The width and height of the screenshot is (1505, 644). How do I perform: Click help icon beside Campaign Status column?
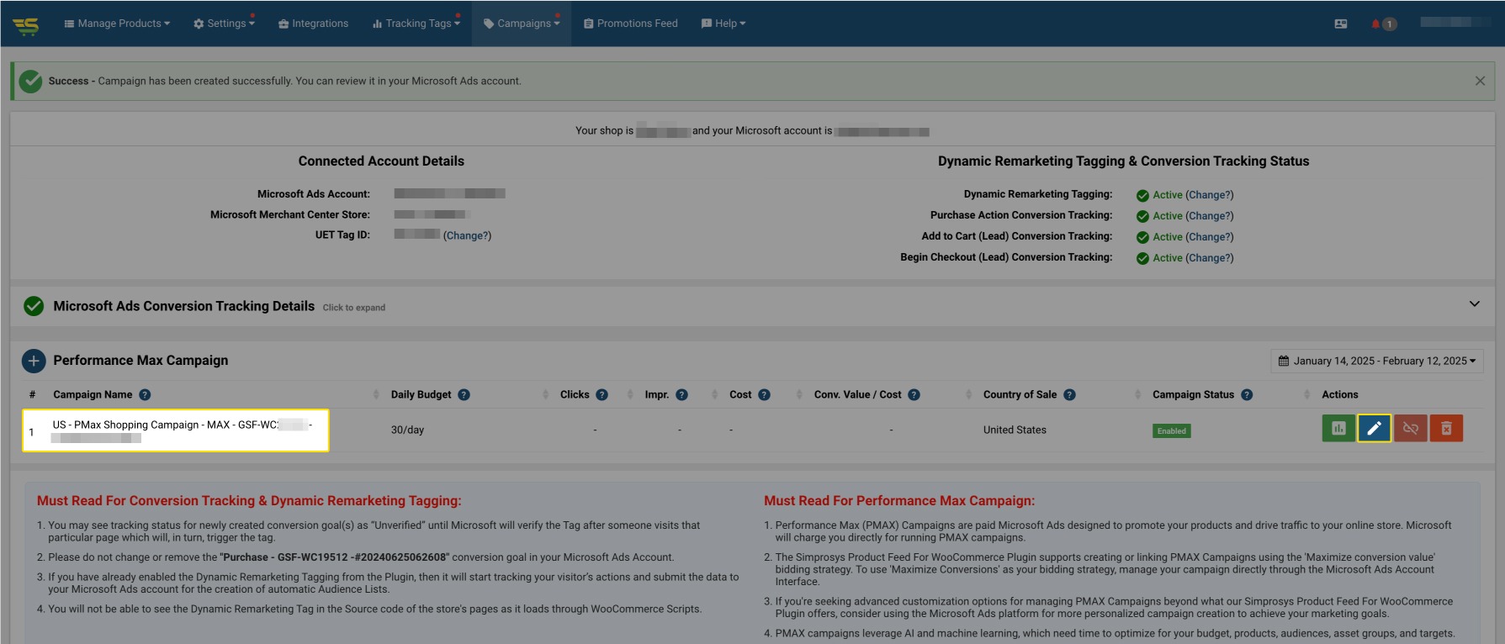pos(1247,394)
